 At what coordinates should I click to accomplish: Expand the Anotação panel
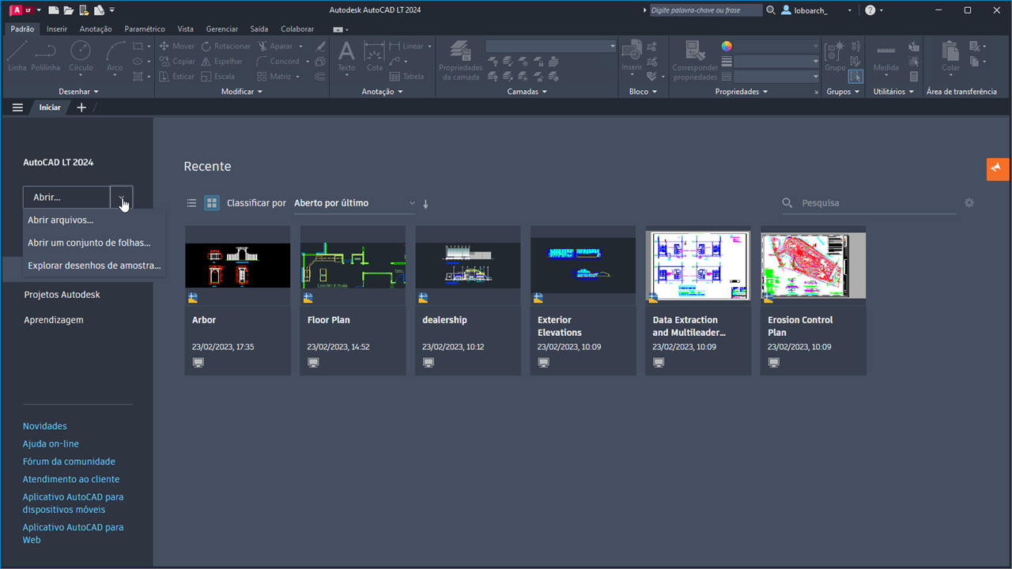tap(382, 92)
